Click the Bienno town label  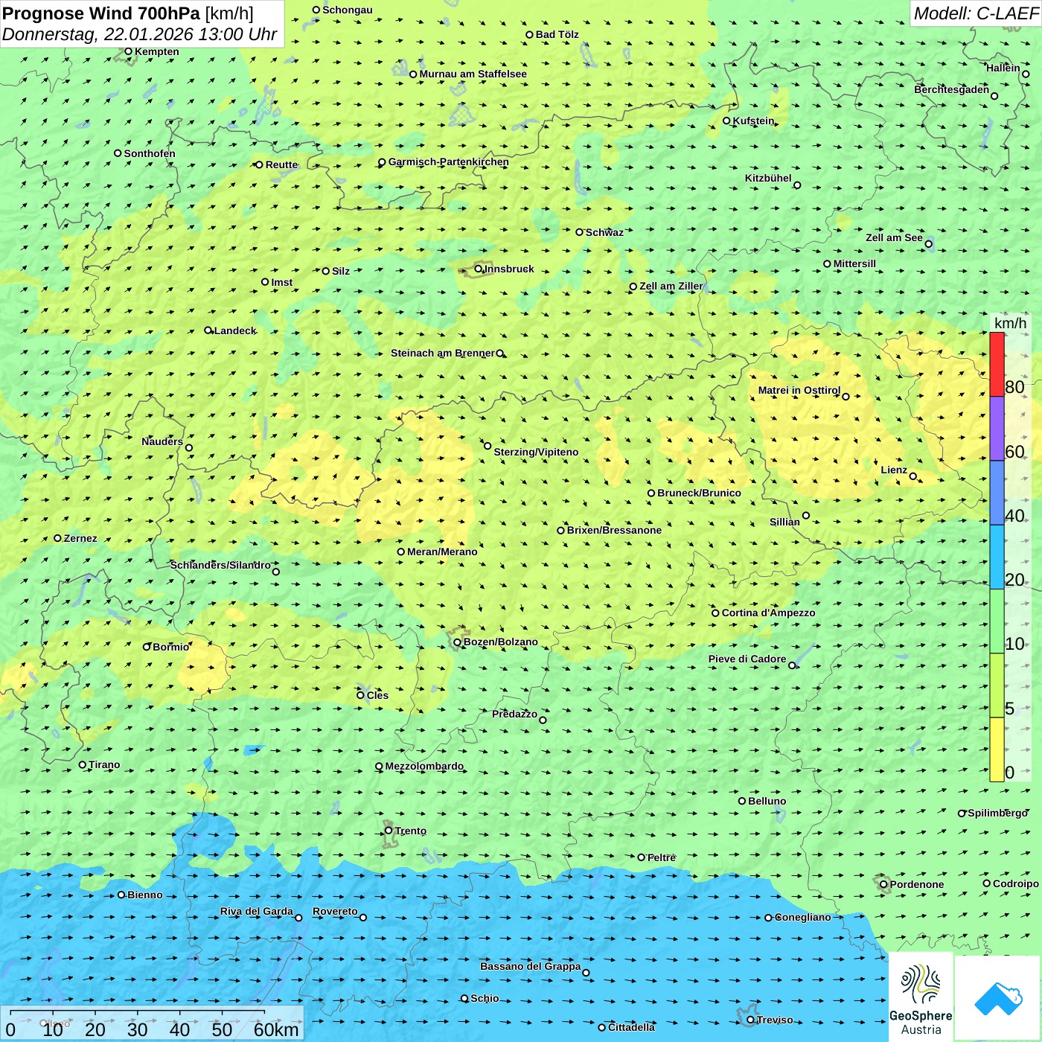pos(144,895)
